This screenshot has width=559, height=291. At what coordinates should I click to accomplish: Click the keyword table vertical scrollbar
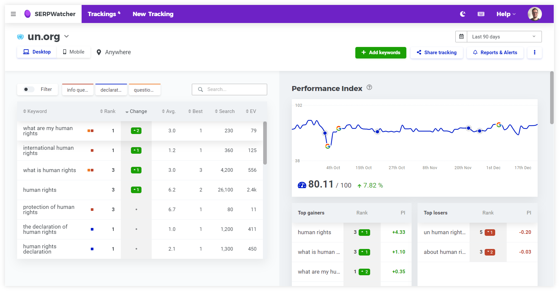point(265,143)
